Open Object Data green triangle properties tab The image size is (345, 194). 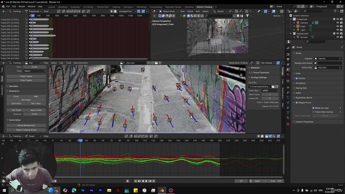288,113
